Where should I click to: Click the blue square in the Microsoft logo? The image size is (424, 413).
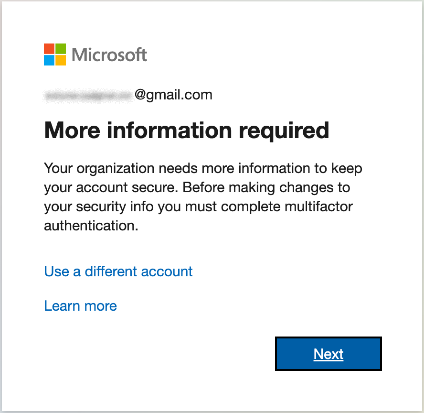[x=49, y=60]
